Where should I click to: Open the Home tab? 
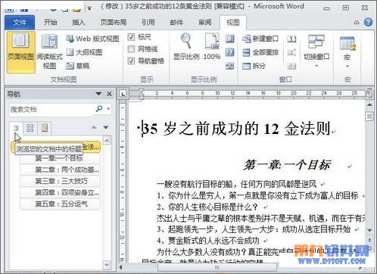pyautogui.click(x=51, y=23)
